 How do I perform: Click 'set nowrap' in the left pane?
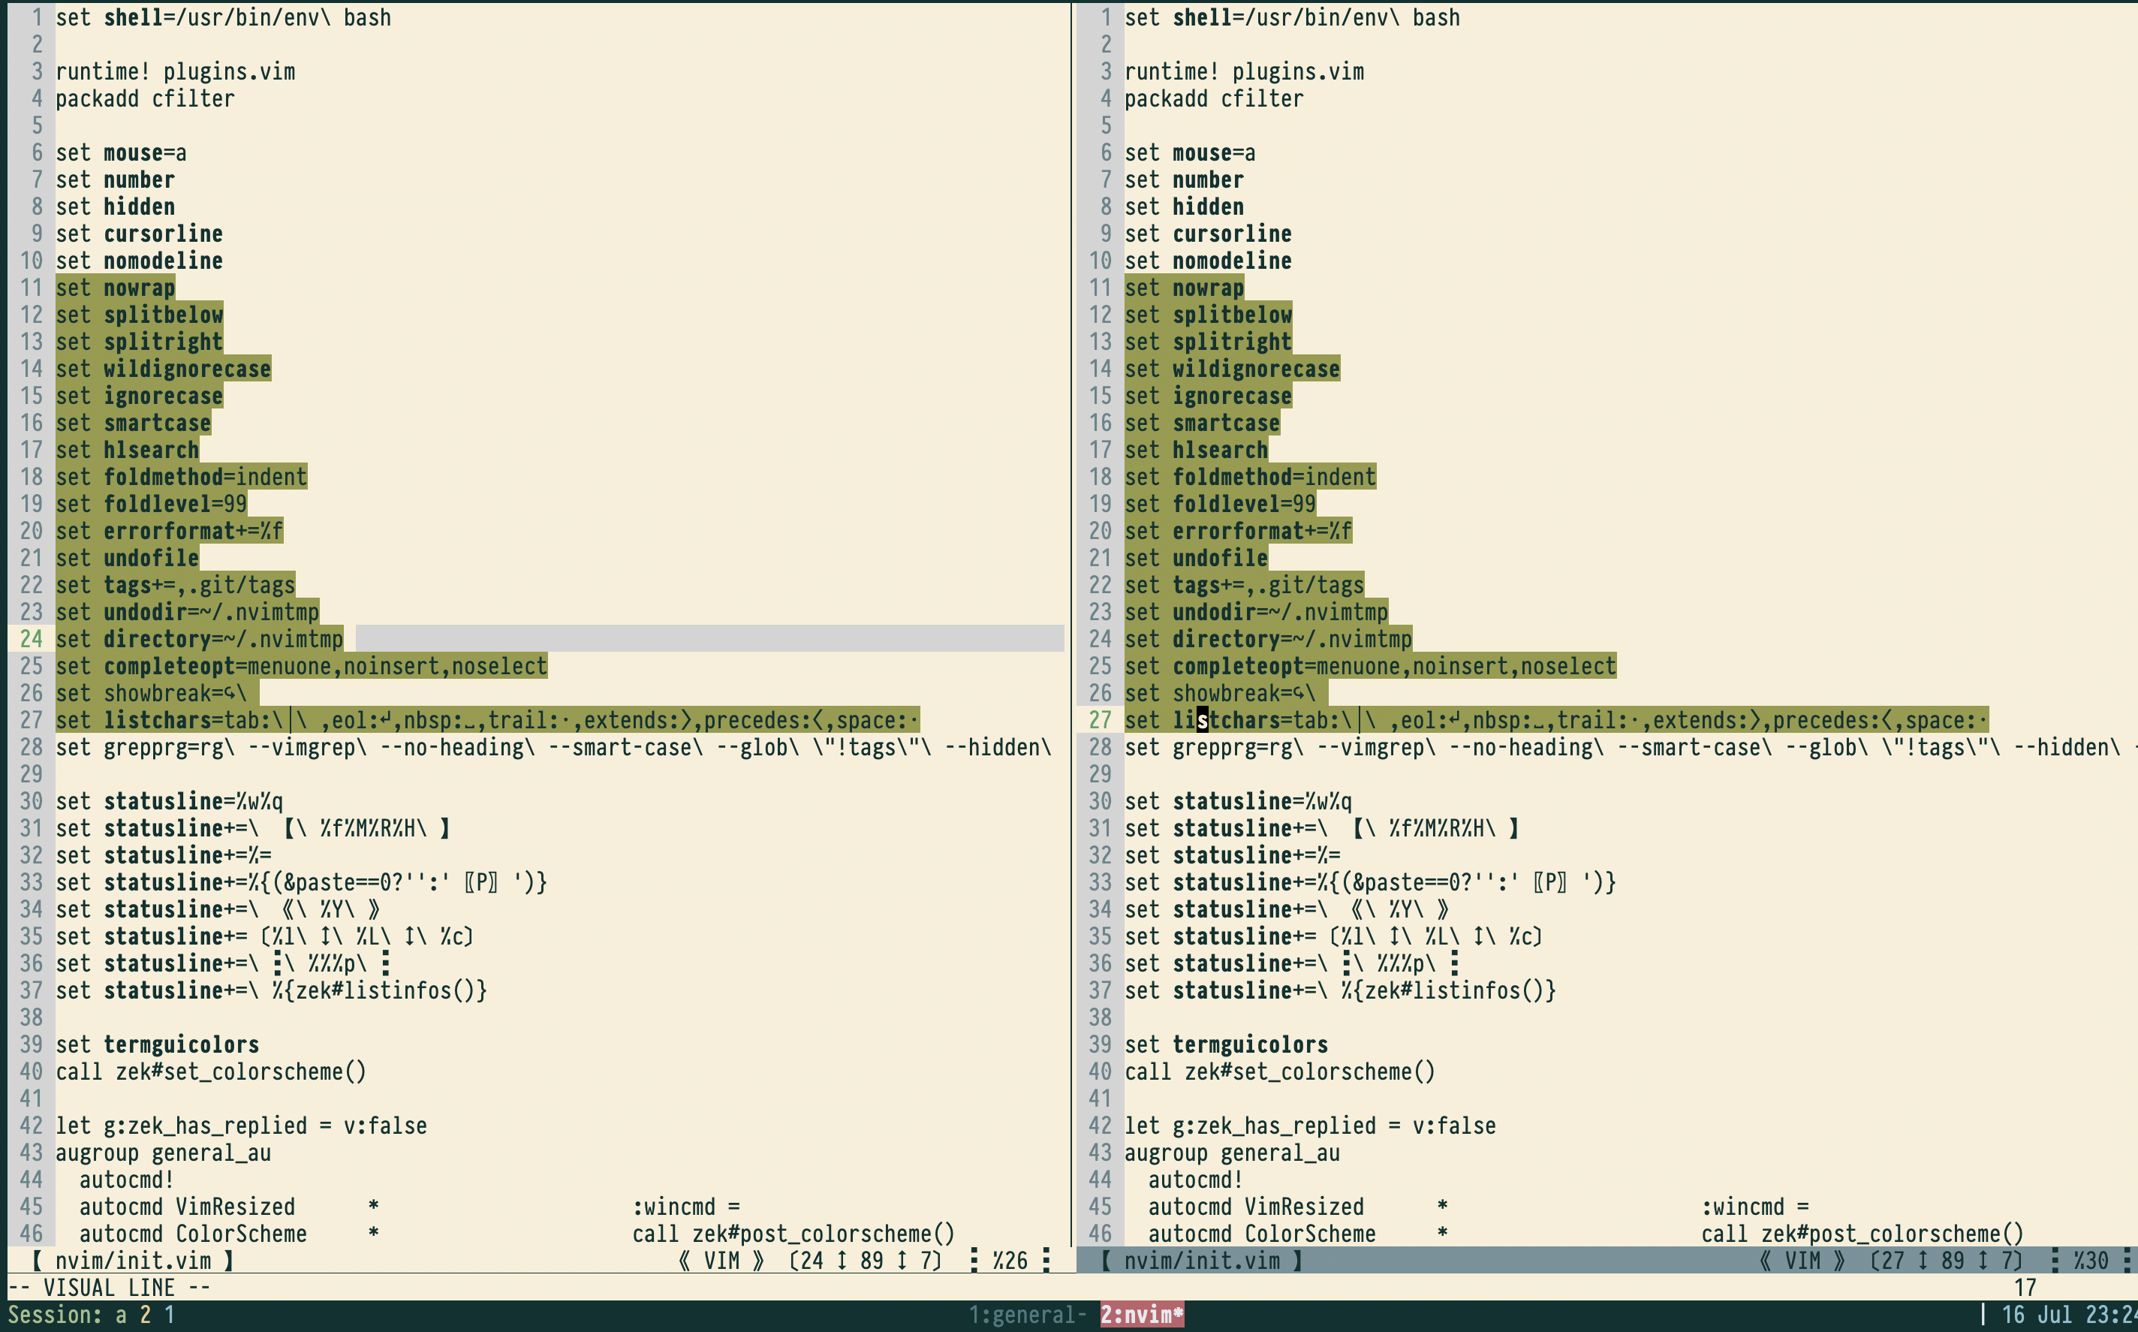pos(116,287)
